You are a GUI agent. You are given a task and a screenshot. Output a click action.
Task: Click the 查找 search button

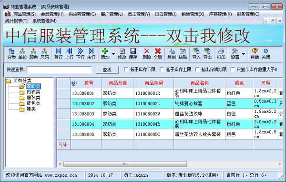pos(107,70)
